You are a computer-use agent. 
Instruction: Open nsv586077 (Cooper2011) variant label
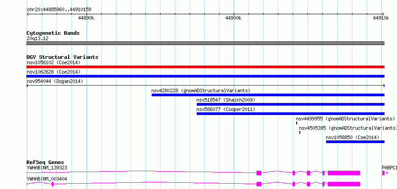pyautogui.click(x=226, y=109)
